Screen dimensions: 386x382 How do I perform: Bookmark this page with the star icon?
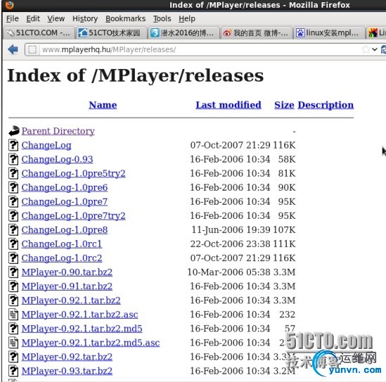click(x=366, y=49)
